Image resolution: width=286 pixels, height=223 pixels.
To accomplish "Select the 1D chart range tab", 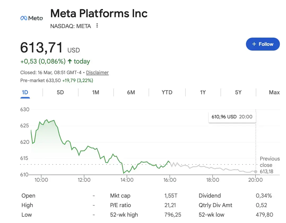I will pos(25,92).
